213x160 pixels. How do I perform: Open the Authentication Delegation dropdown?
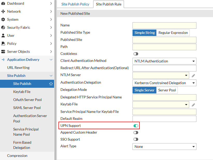[x=164, y=83]
